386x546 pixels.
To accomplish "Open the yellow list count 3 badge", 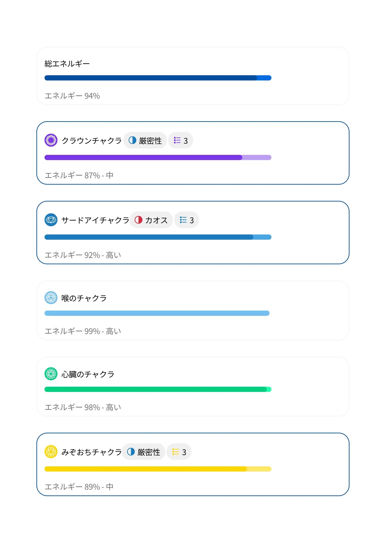I will [x=179, y=452].
